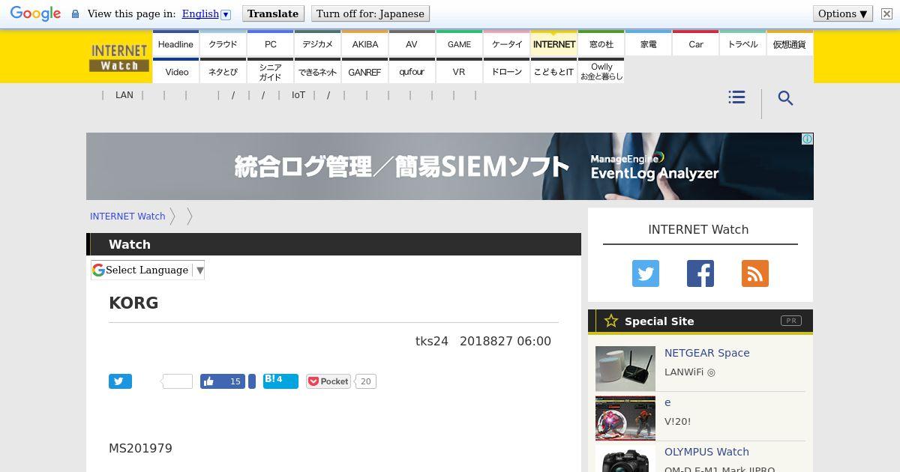The image size is (900, 472).
Task: Open the トラベル tab
Action: coord(742,44)
